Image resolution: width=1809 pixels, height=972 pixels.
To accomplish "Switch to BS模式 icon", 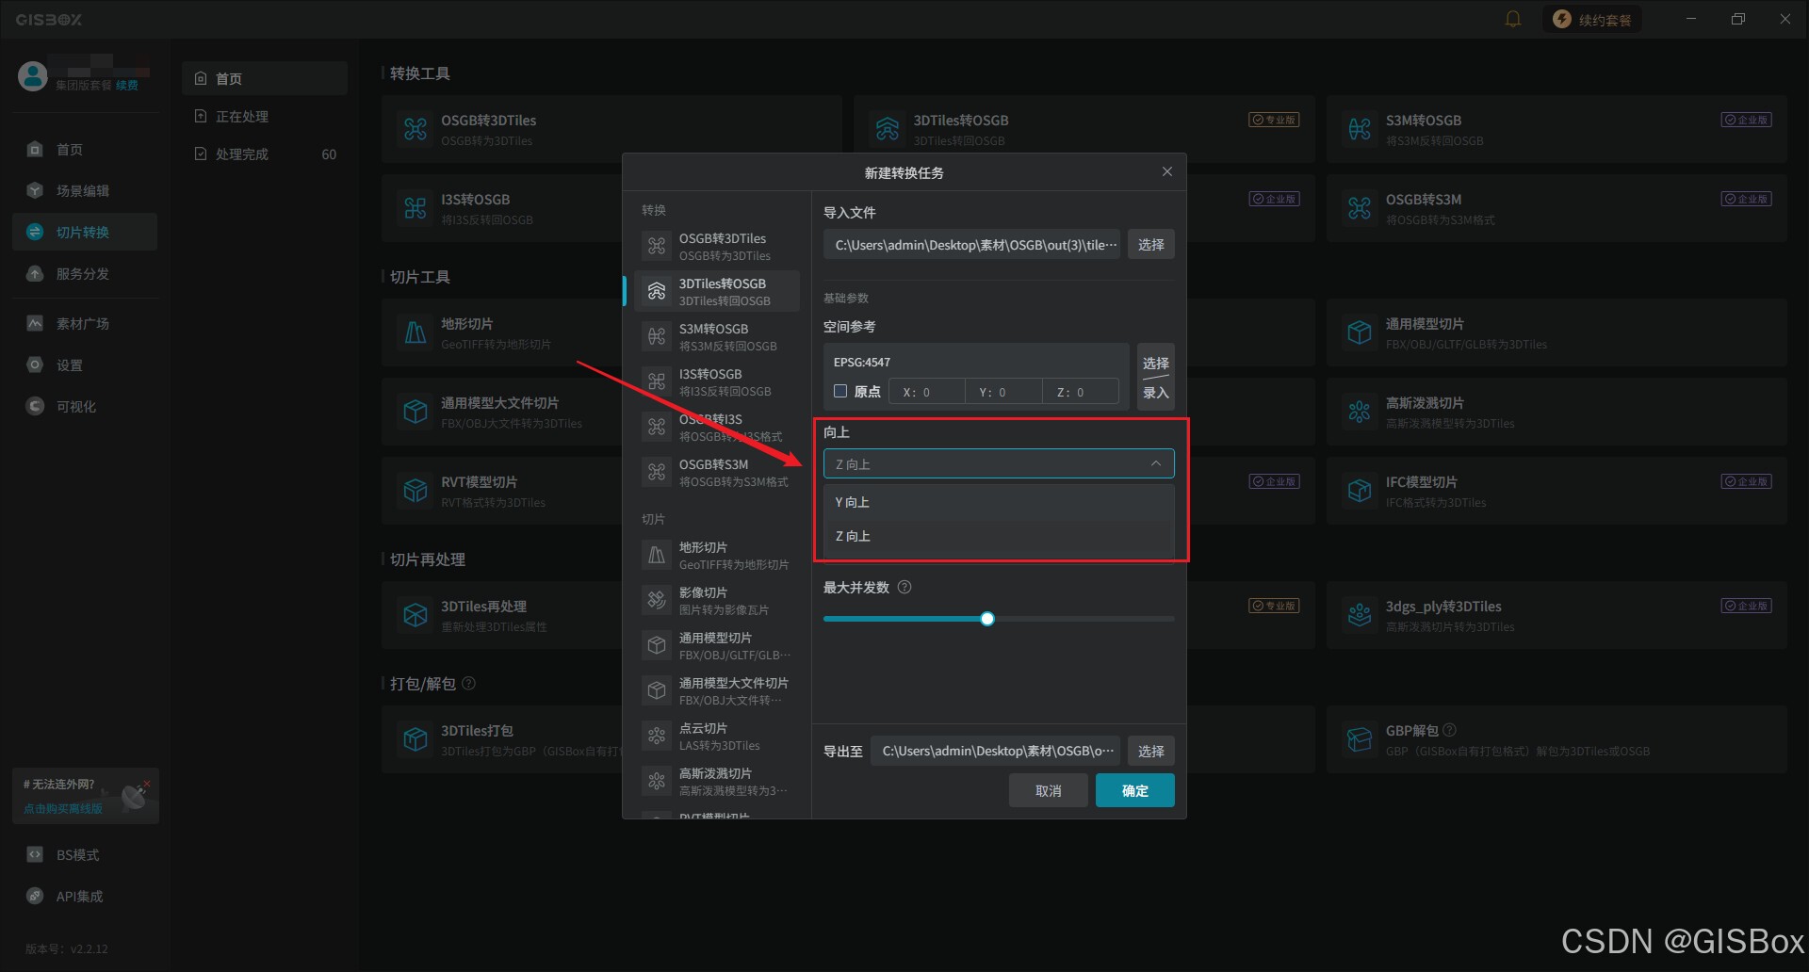I will coord(35,854).
